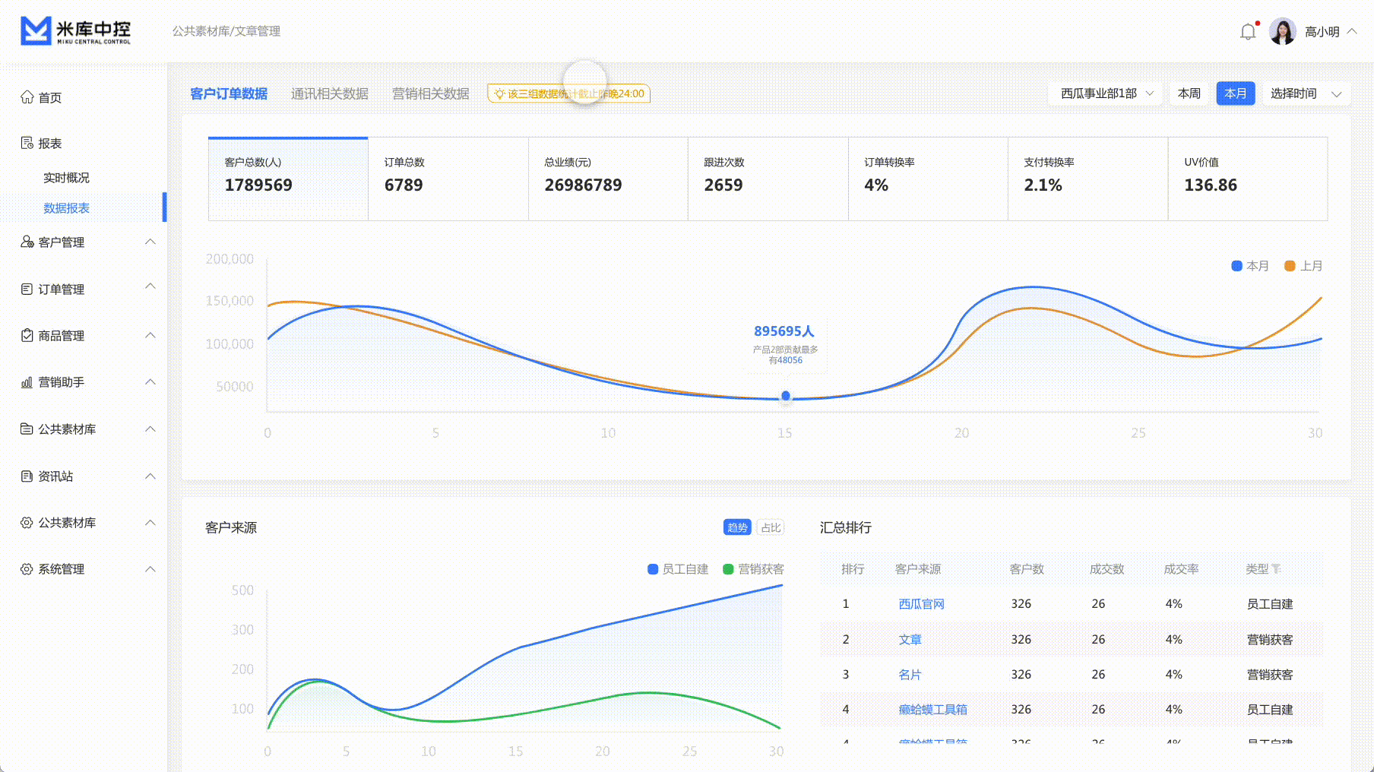The height and width of the screenshot is (772, 1374).
Task: Expand the 营销助手 menu chevron
Action: coord(150,381)
